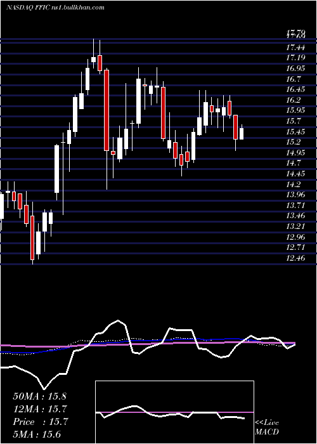Click the Price : 15.7 value text
Screen dimensions: 317x444
(x=40, y=422)
